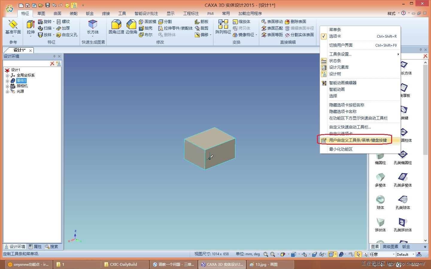Apply the 抽壳 shell tool
Viewport: 431px width, 269px height.
pos(146,28)
